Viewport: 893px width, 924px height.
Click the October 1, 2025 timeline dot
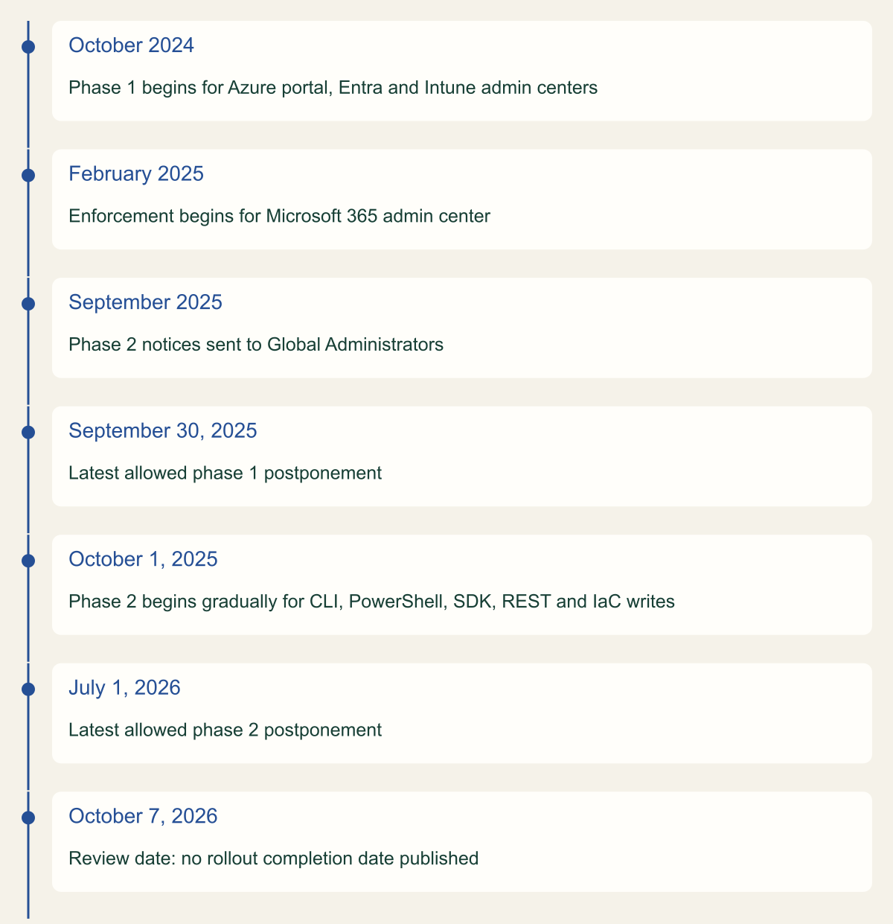click(28, 561)
